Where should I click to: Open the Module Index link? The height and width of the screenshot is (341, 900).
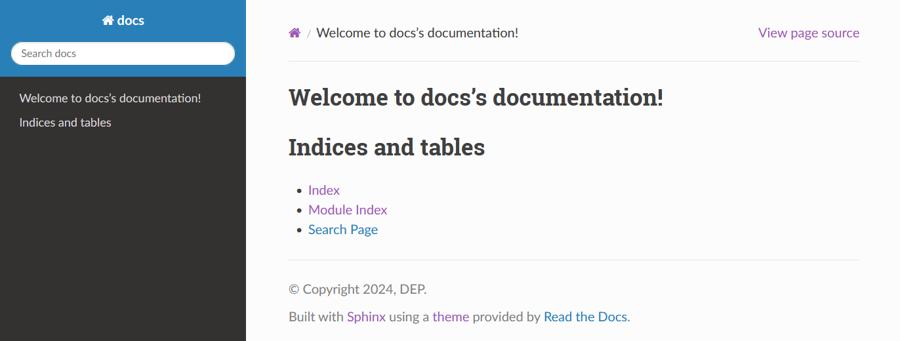(x=348, y=210)
